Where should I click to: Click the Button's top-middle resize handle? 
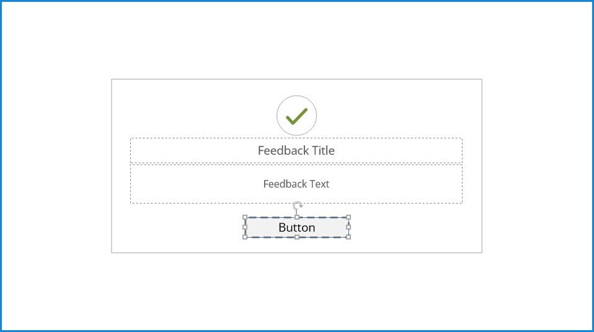coord(297,218)
